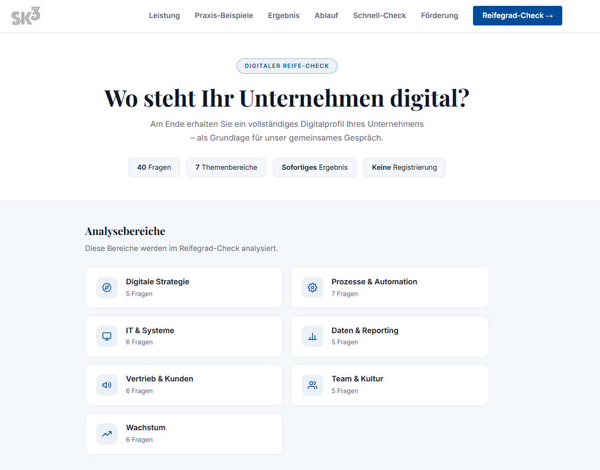600x470 pixels.
Task: Open the Ablauf section link
Action: tap(326, 16)
